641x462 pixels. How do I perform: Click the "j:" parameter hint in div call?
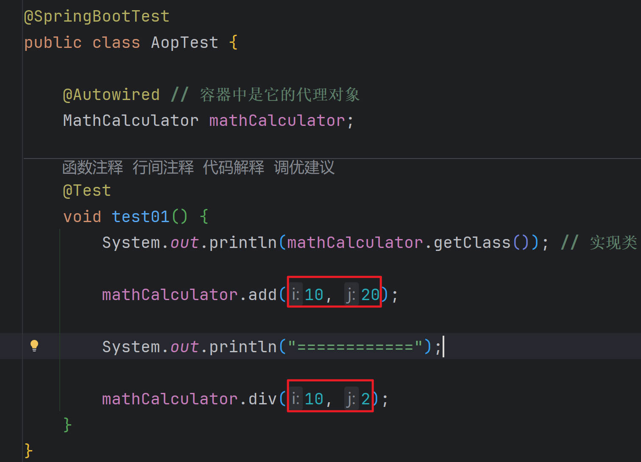click(351, 399)
